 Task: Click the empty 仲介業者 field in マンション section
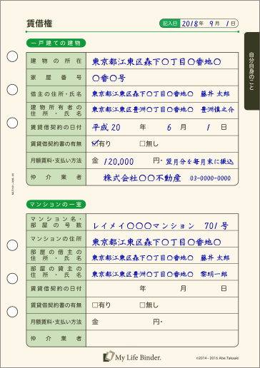click(162, 338)
